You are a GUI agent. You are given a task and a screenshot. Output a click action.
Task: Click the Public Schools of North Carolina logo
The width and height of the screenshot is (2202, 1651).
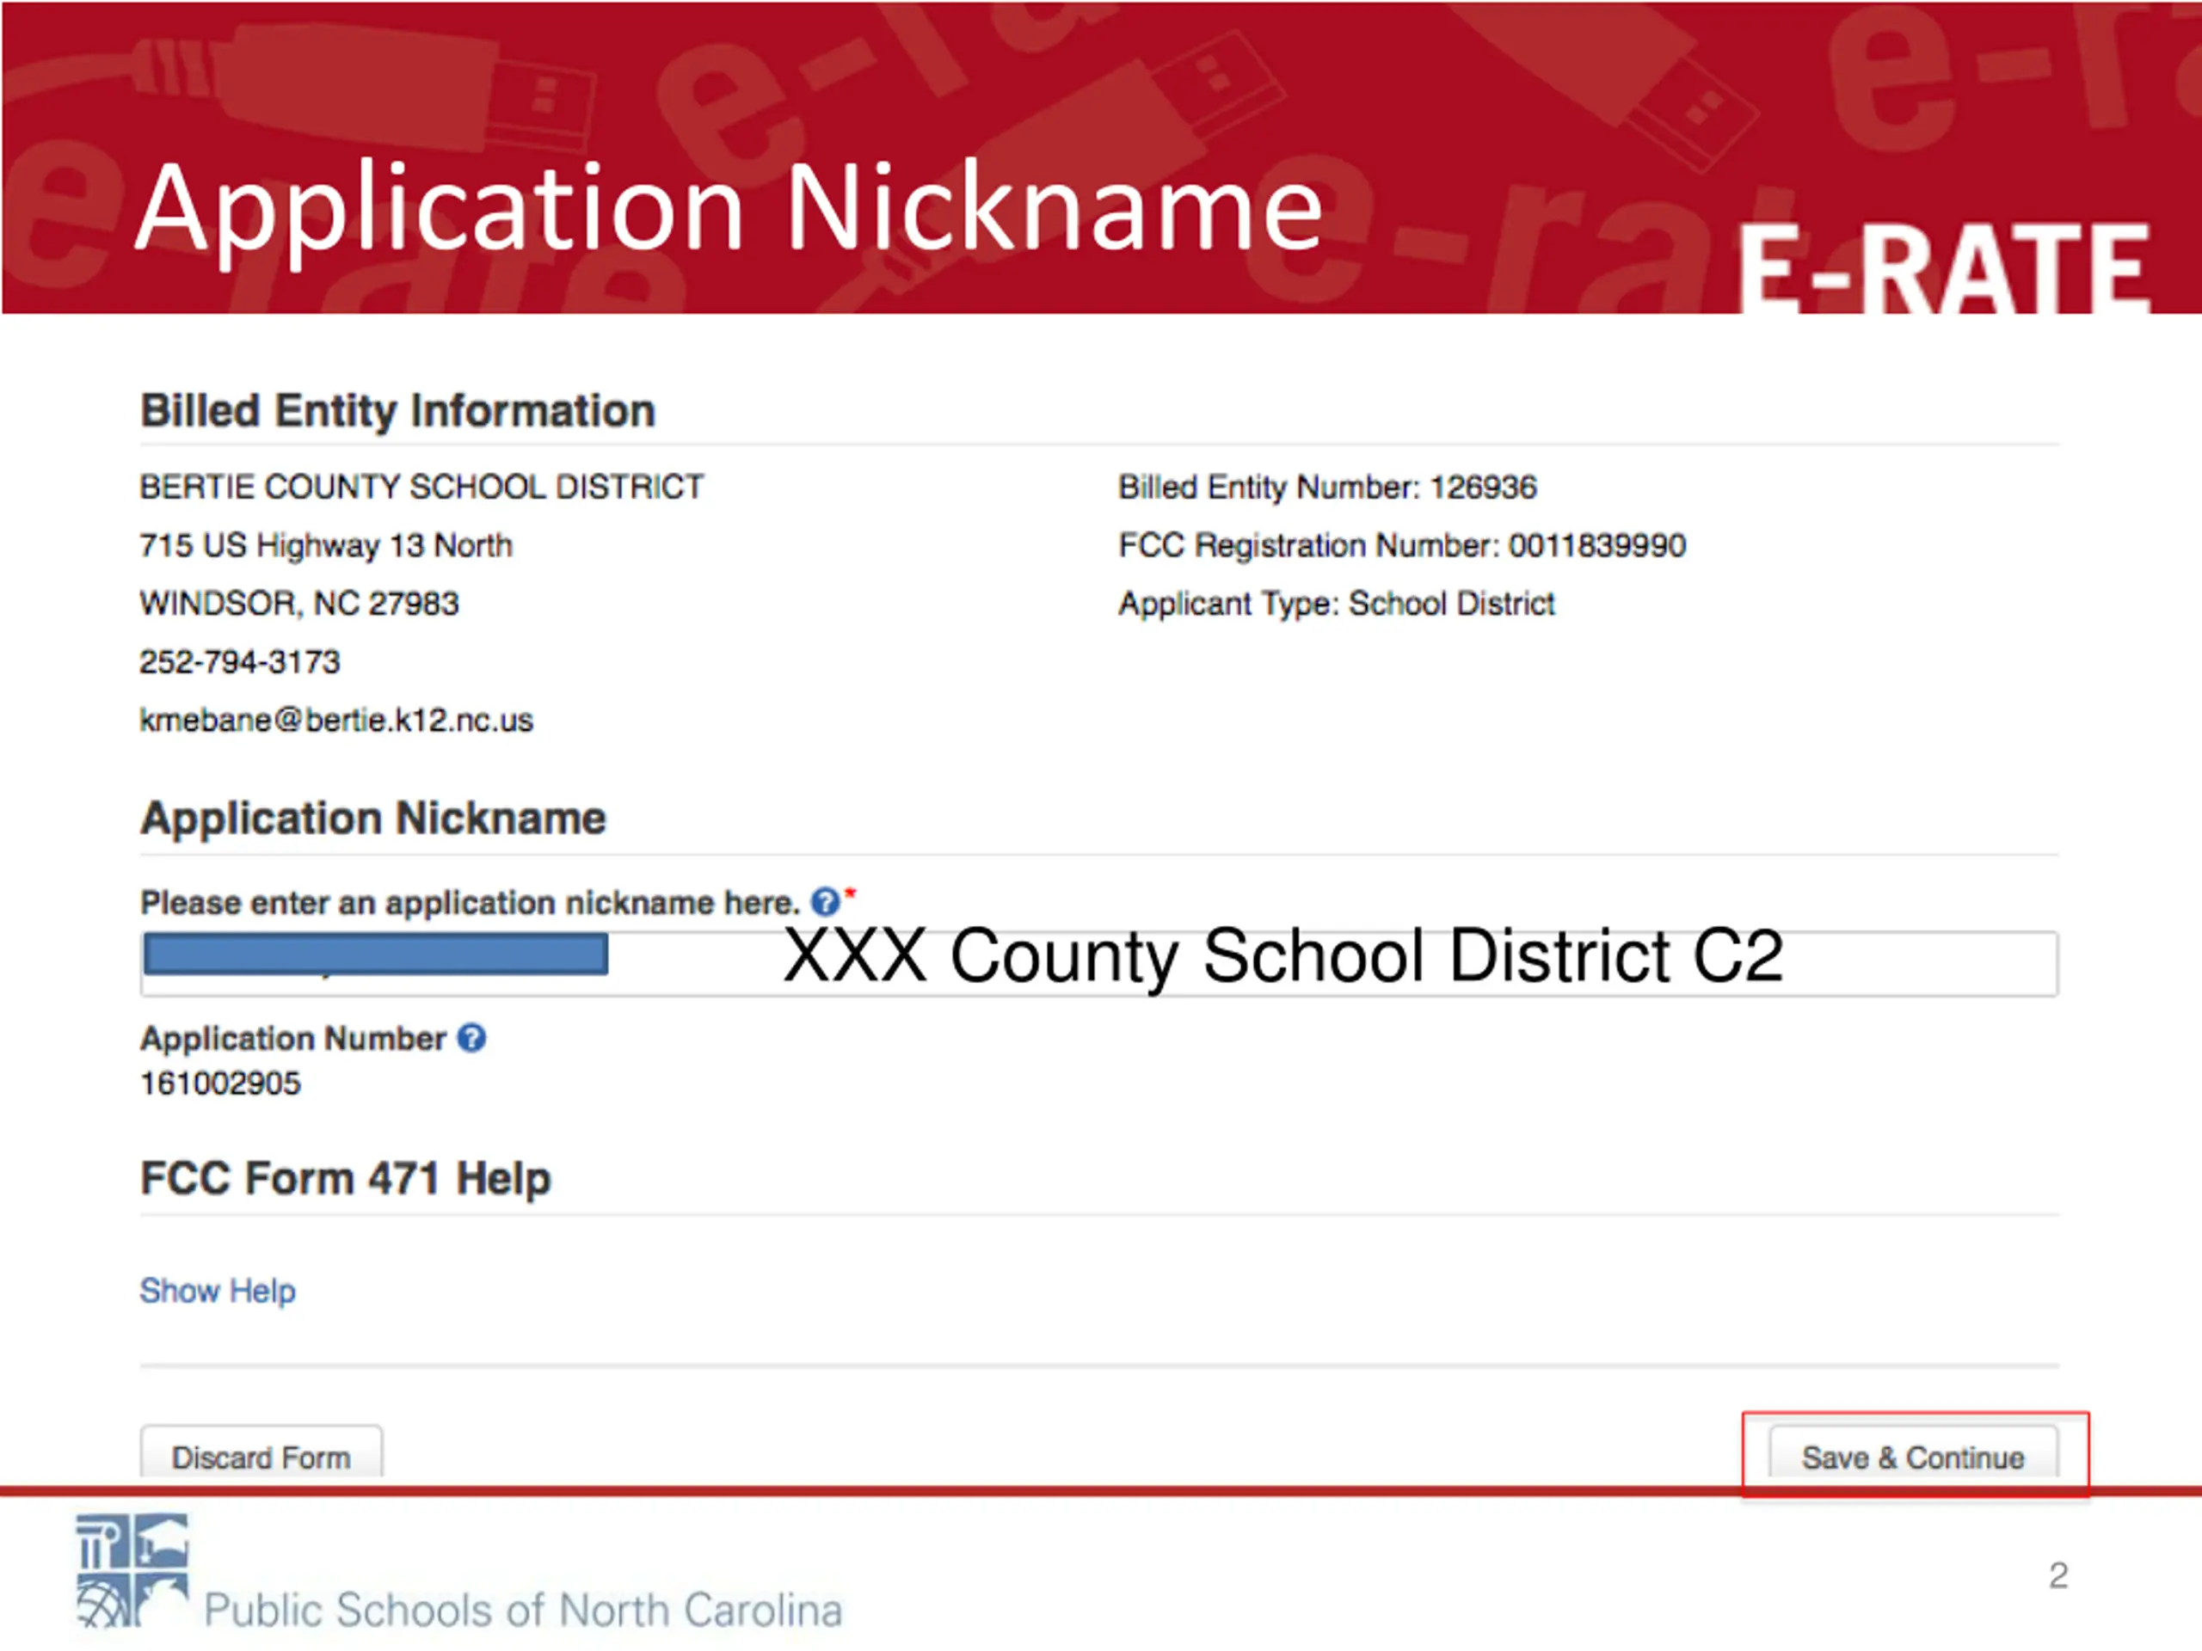click(459, 1573)
